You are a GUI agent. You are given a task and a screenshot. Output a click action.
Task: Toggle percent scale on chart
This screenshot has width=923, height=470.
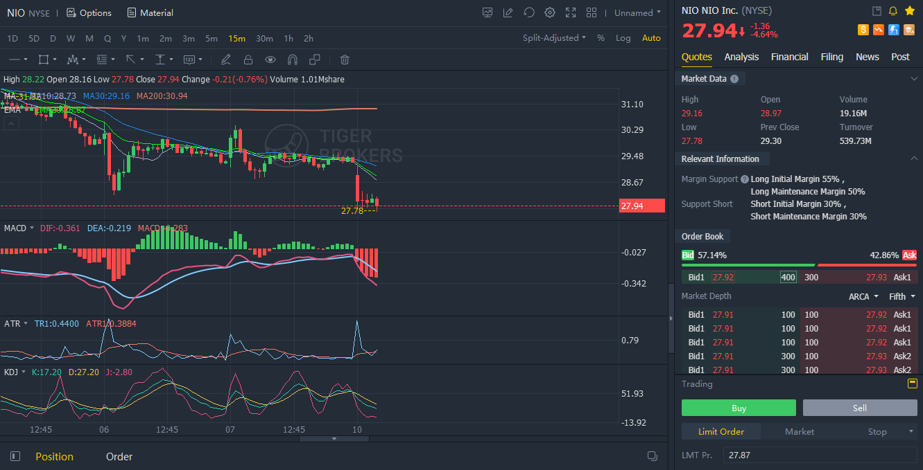coord(601,38)
